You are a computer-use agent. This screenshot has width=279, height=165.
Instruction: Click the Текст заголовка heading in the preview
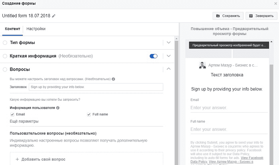227,75
